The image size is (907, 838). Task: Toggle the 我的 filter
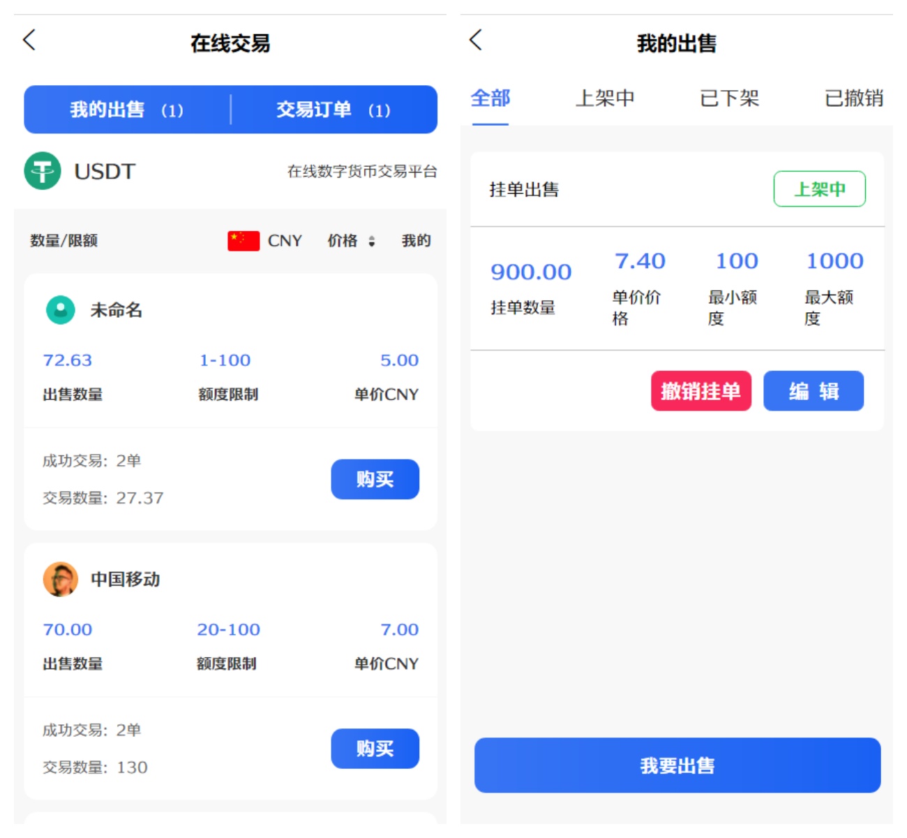pyautogui.click(x=416, y=241)
